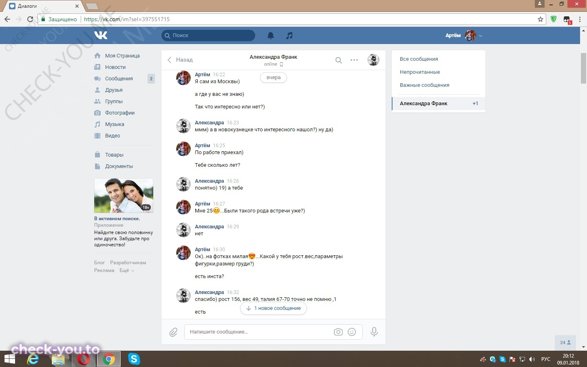The height and width of the screenshot is (367, 587).
Task: Go to Моя Страница
Action: (x=122, y=56)
